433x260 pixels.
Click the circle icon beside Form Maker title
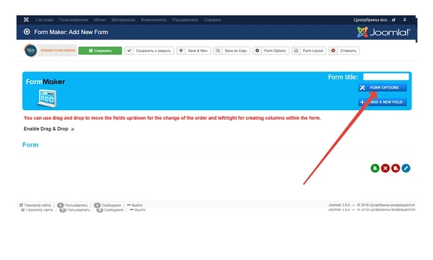pyautogui.click(x=27, y=32)
